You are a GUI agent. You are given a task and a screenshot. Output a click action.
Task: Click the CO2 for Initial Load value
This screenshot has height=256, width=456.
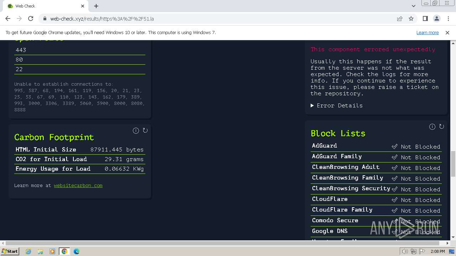coord(124,159)
